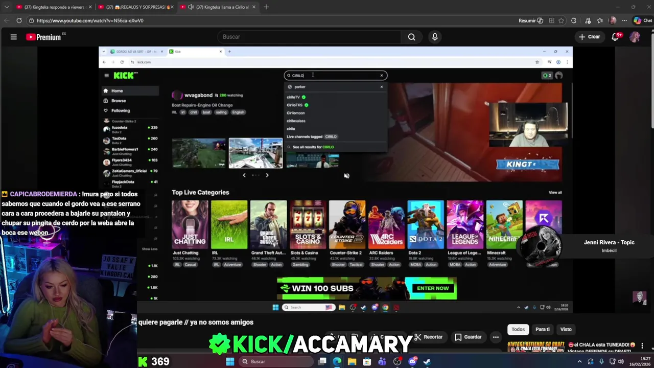Open volume control in system tray
The height and width of the screenshot is (368, 654).
pyautogui.click(x=620, y=361)
